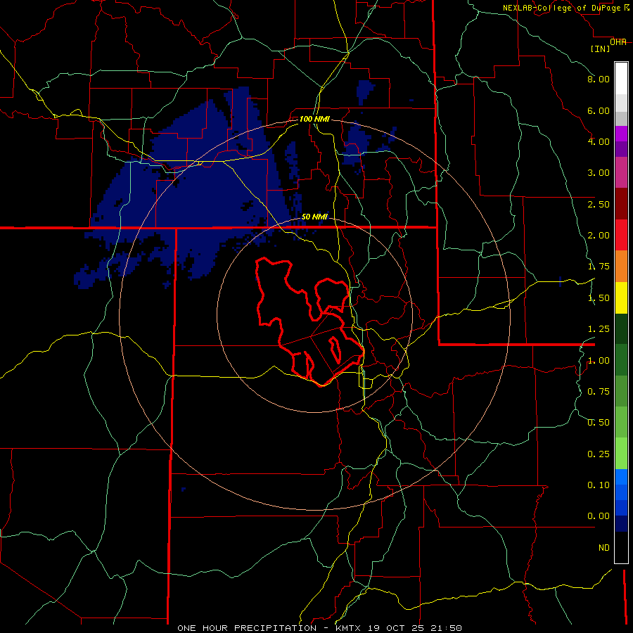The height and width of the screenshot is (633, 633).
Task: Pick the white swatch atop the color scale
Action: [x=621, y=78]
